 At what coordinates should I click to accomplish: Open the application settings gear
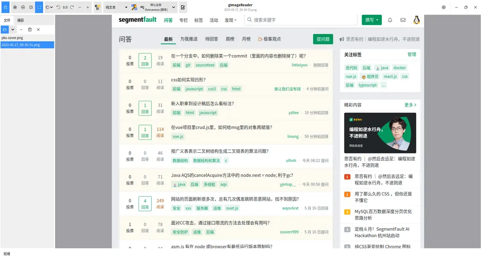coord(443,7)
